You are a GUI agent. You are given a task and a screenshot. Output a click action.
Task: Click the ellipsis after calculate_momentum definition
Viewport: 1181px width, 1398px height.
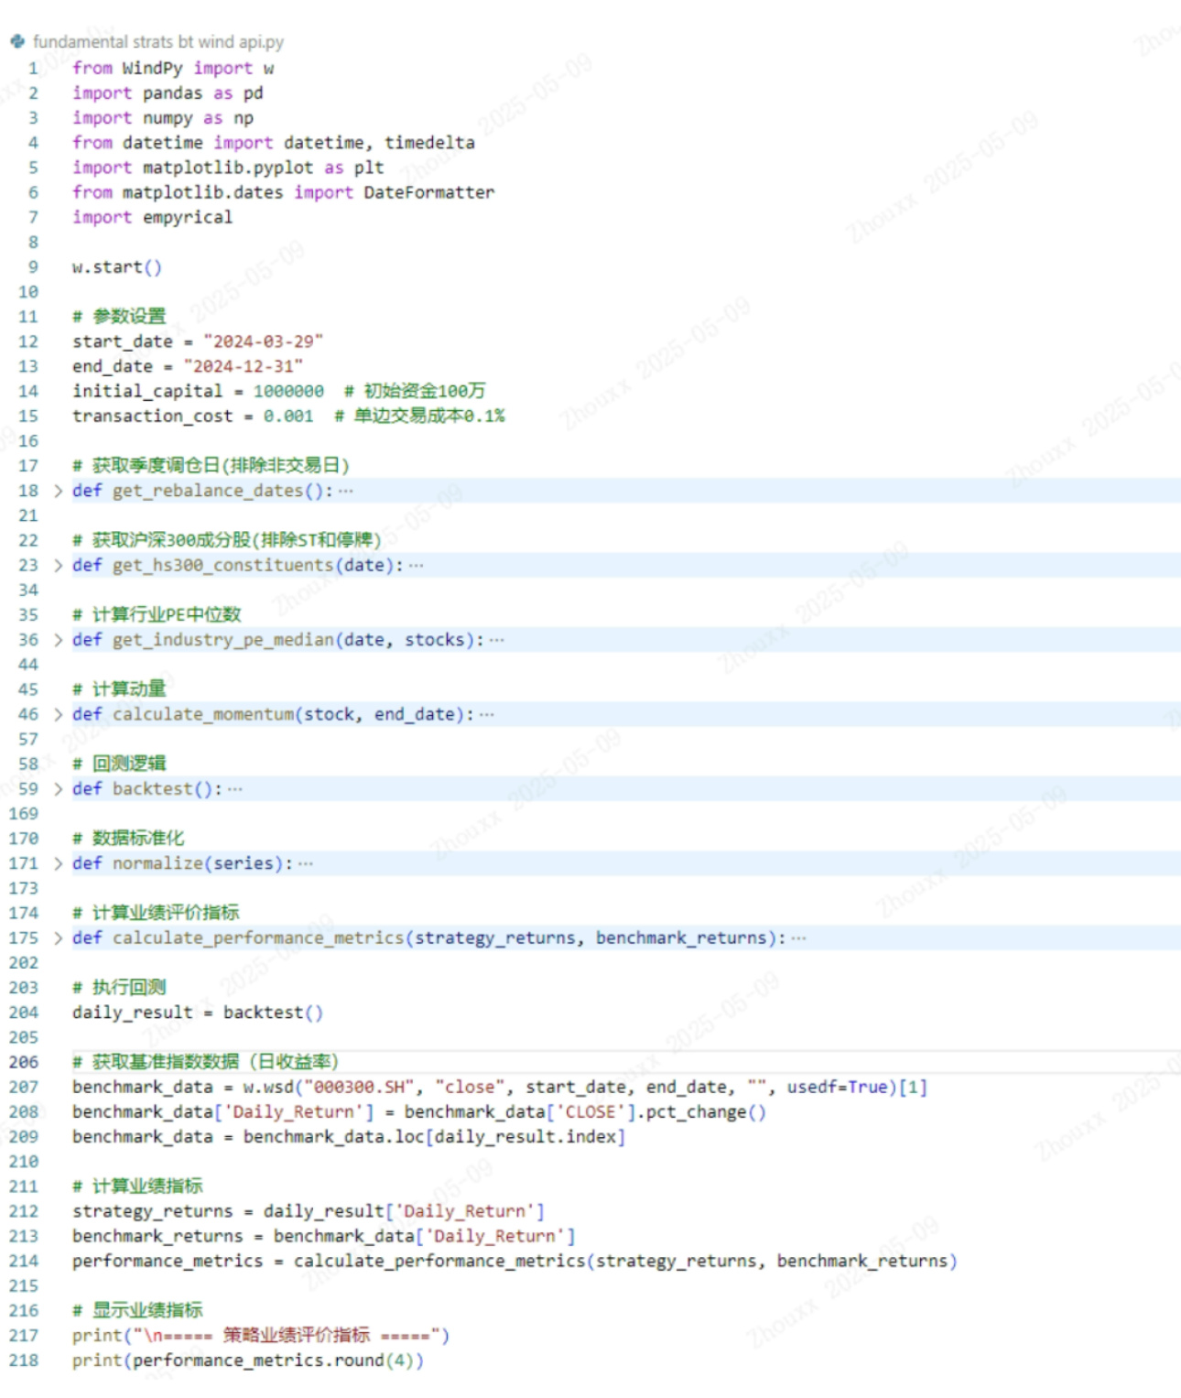(x=487, y=715)
